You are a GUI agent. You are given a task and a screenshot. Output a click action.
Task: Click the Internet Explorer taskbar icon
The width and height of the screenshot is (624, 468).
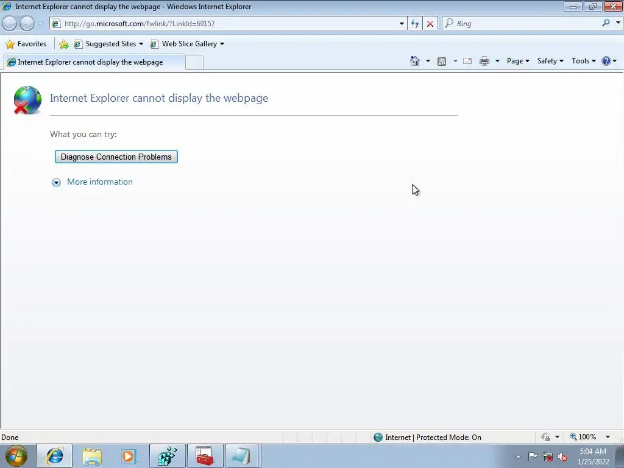pos(54,456)
